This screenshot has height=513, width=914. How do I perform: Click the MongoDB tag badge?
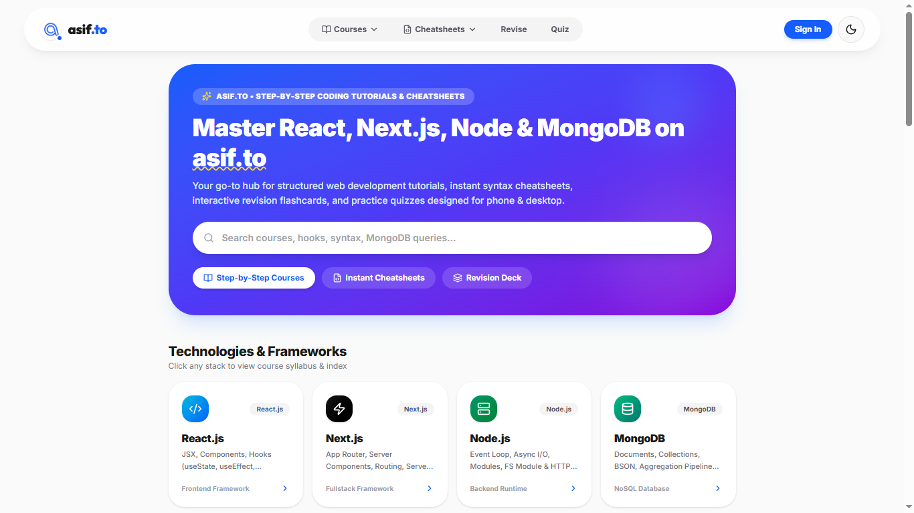click(699, 409)
